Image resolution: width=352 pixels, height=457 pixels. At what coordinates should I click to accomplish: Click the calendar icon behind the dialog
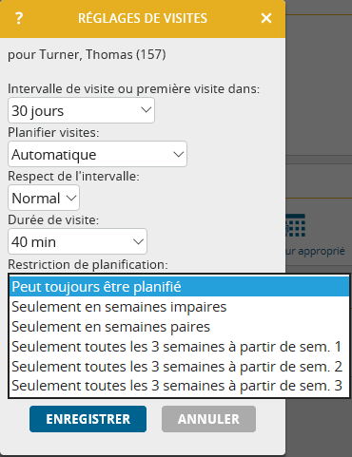coord(296,225)
